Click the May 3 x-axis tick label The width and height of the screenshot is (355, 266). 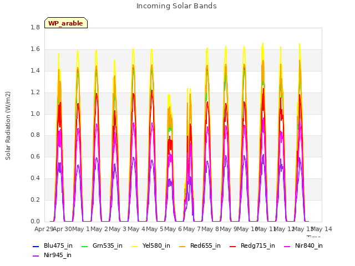click(118, 229)
